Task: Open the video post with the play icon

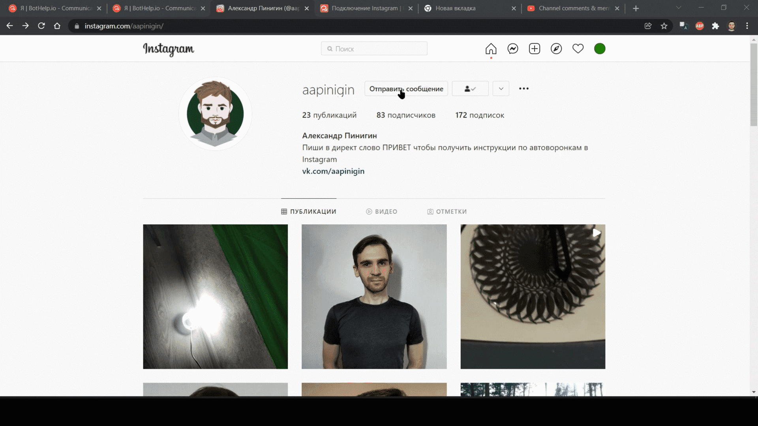Action: (533, 296)
